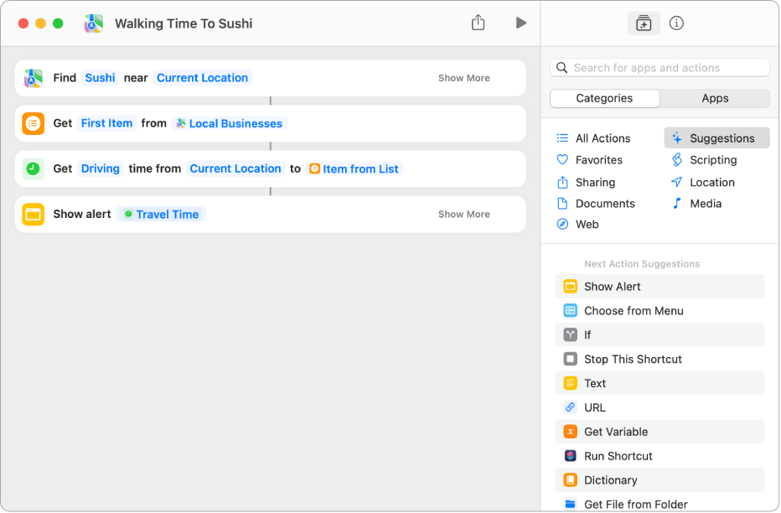Image resolution: width=781 pixels, height=513 pixels.
Task: Expand Show More on Show alert action
Action: (x=463, y=215)
